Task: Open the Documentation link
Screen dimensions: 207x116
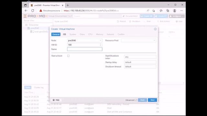Action: tap(130, 16)
